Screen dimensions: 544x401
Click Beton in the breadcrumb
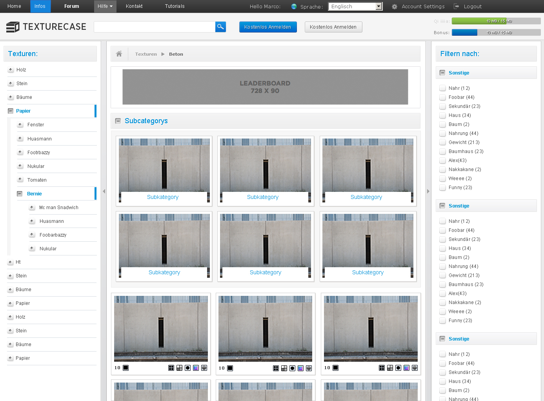point(176,54)
